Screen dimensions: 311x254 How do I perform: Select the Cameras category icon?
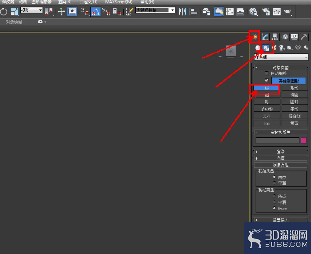click(x=282, y=48)
